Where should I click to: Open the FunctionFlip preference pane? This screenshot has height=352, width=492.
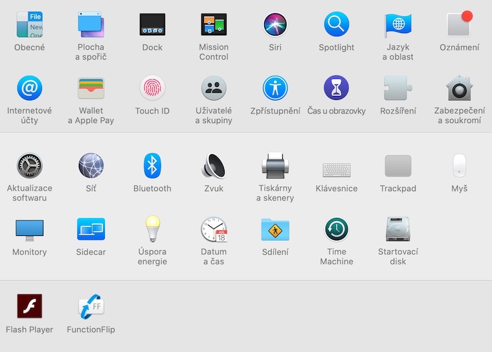click(x=91, y=307)
